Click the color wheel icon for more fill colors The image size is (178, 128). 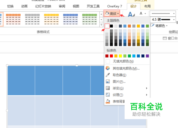pyautogui.click(x=108, y=68)
